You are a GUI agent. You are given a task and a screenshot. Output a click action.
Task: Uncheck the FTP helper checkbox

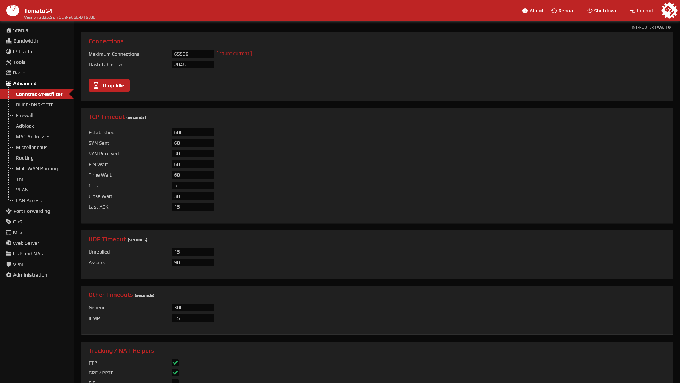pos(175,363)
